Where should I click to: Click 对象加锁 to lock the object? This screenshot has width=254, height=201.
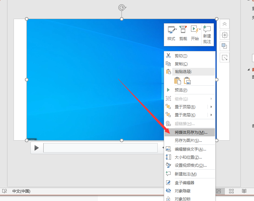(x=190, y=199)
